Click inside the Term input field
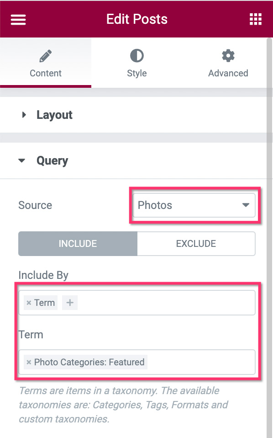Image resolution: width=273 pixels, height=438 pixels. (x=201, y=362)
